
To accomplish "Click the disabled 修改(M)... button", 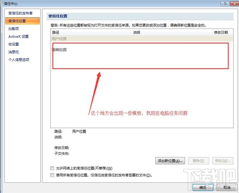I will coord(223,161).
